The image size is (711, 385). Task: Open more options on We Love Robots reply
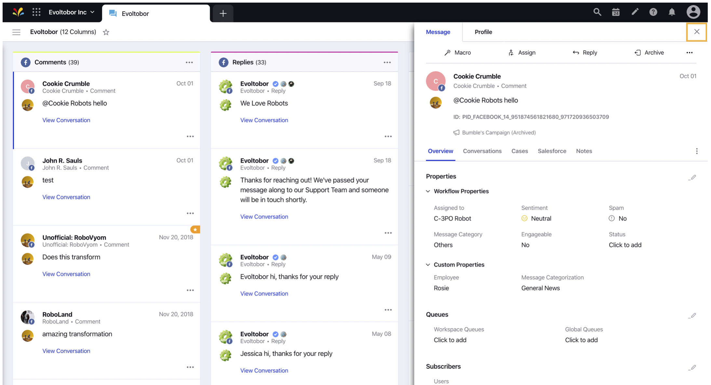point(388,136)
